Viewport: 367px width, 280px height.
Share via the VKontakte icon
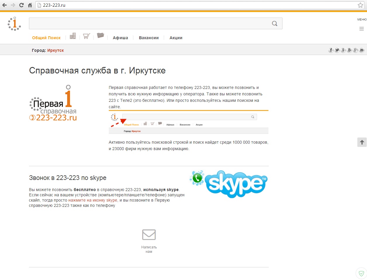pyautogui.click(x=349, y=50)
